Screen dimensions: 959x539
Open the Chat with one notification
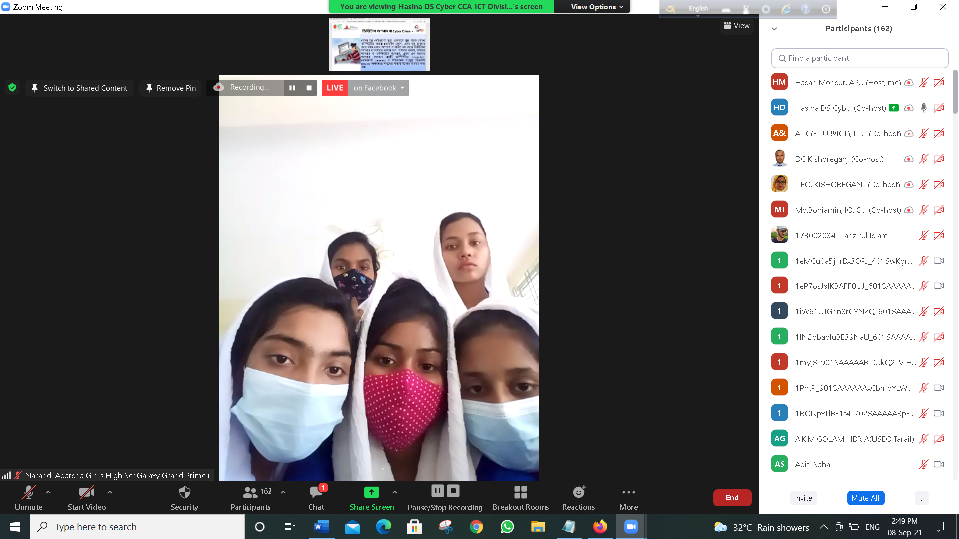pos(316,498)
